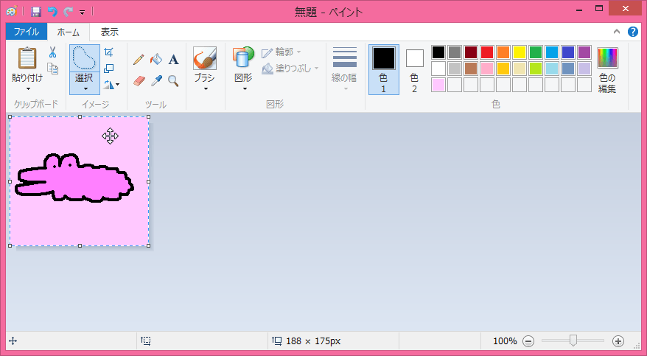The image size is (647, 356).
Task: Click the pink crocodile drawing on canvas
Action: pyautogui.click(x=74, y=179)
